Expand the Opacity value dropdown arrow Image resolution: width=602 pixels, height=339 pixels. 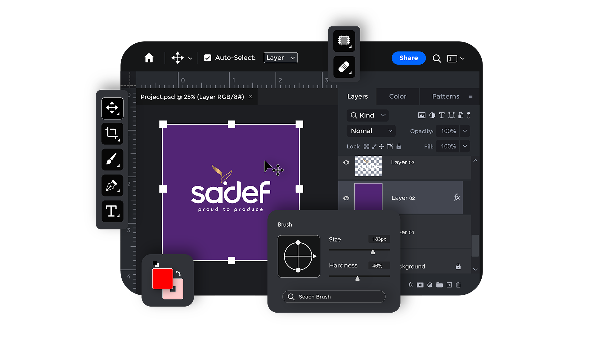(465, 131)
